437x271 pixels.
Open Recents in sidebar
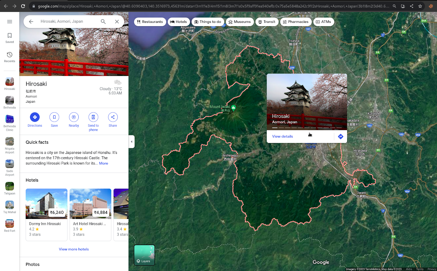coord(10,57)
